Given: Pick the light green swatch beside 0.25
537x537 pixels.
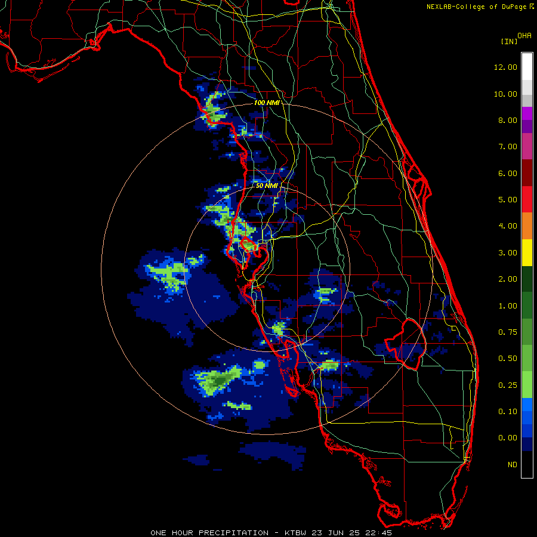Looking at the screenshot, I should pyautogui.click(x=527, y=385).
